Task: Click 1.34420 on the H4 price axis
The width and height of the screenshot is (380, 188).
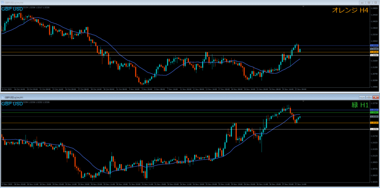Action: point(374,14)
